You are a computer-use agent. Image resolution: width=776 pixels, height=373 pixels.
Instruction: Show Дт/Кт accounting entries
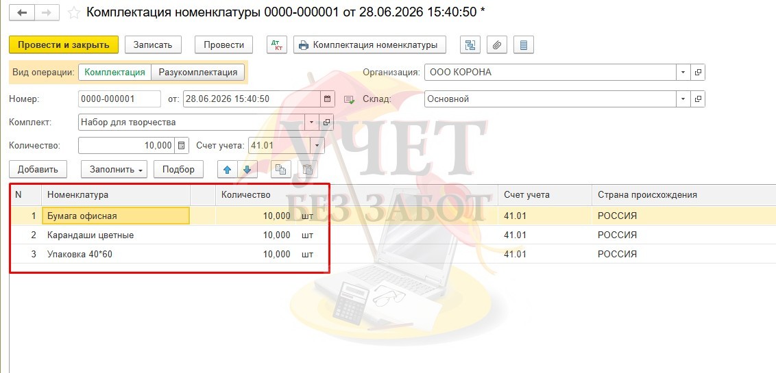(x=277, y=45)
